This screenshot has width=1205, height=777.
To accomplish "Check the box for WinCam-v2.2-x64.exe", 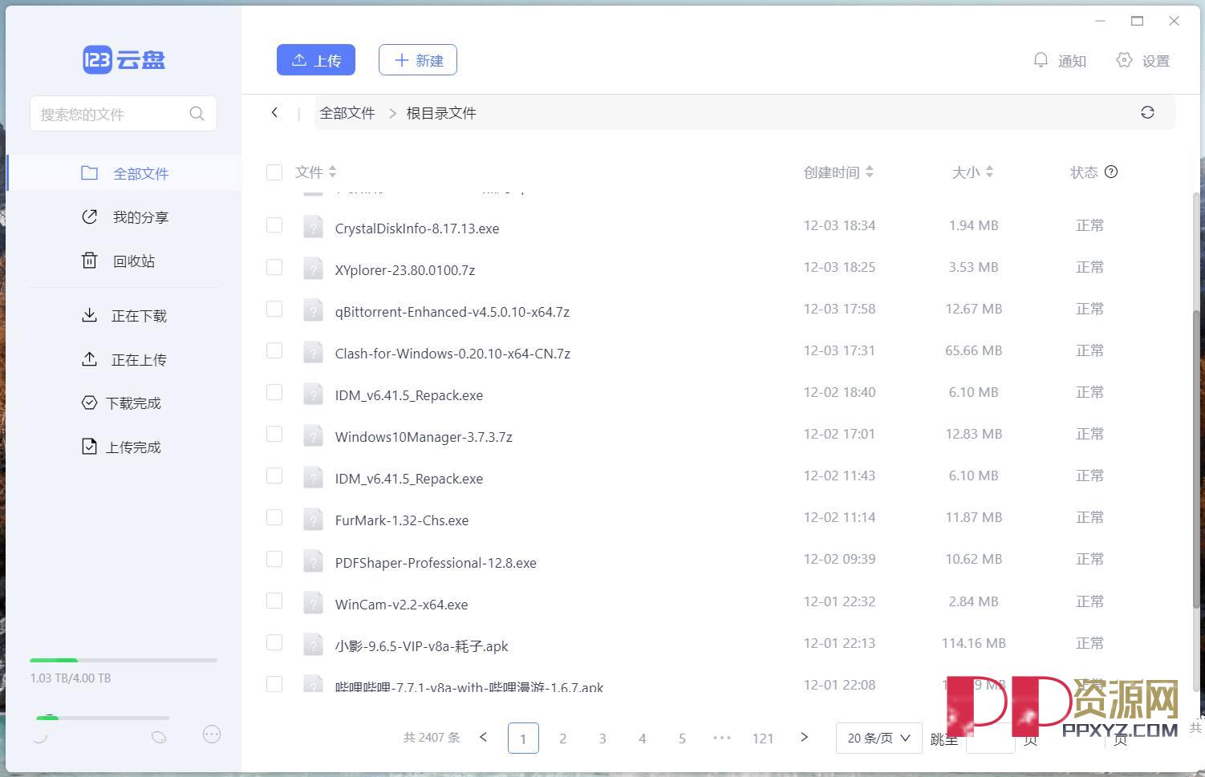I will (x=274, y=601).
